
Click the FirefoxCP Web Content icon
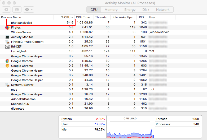point(7,42)
